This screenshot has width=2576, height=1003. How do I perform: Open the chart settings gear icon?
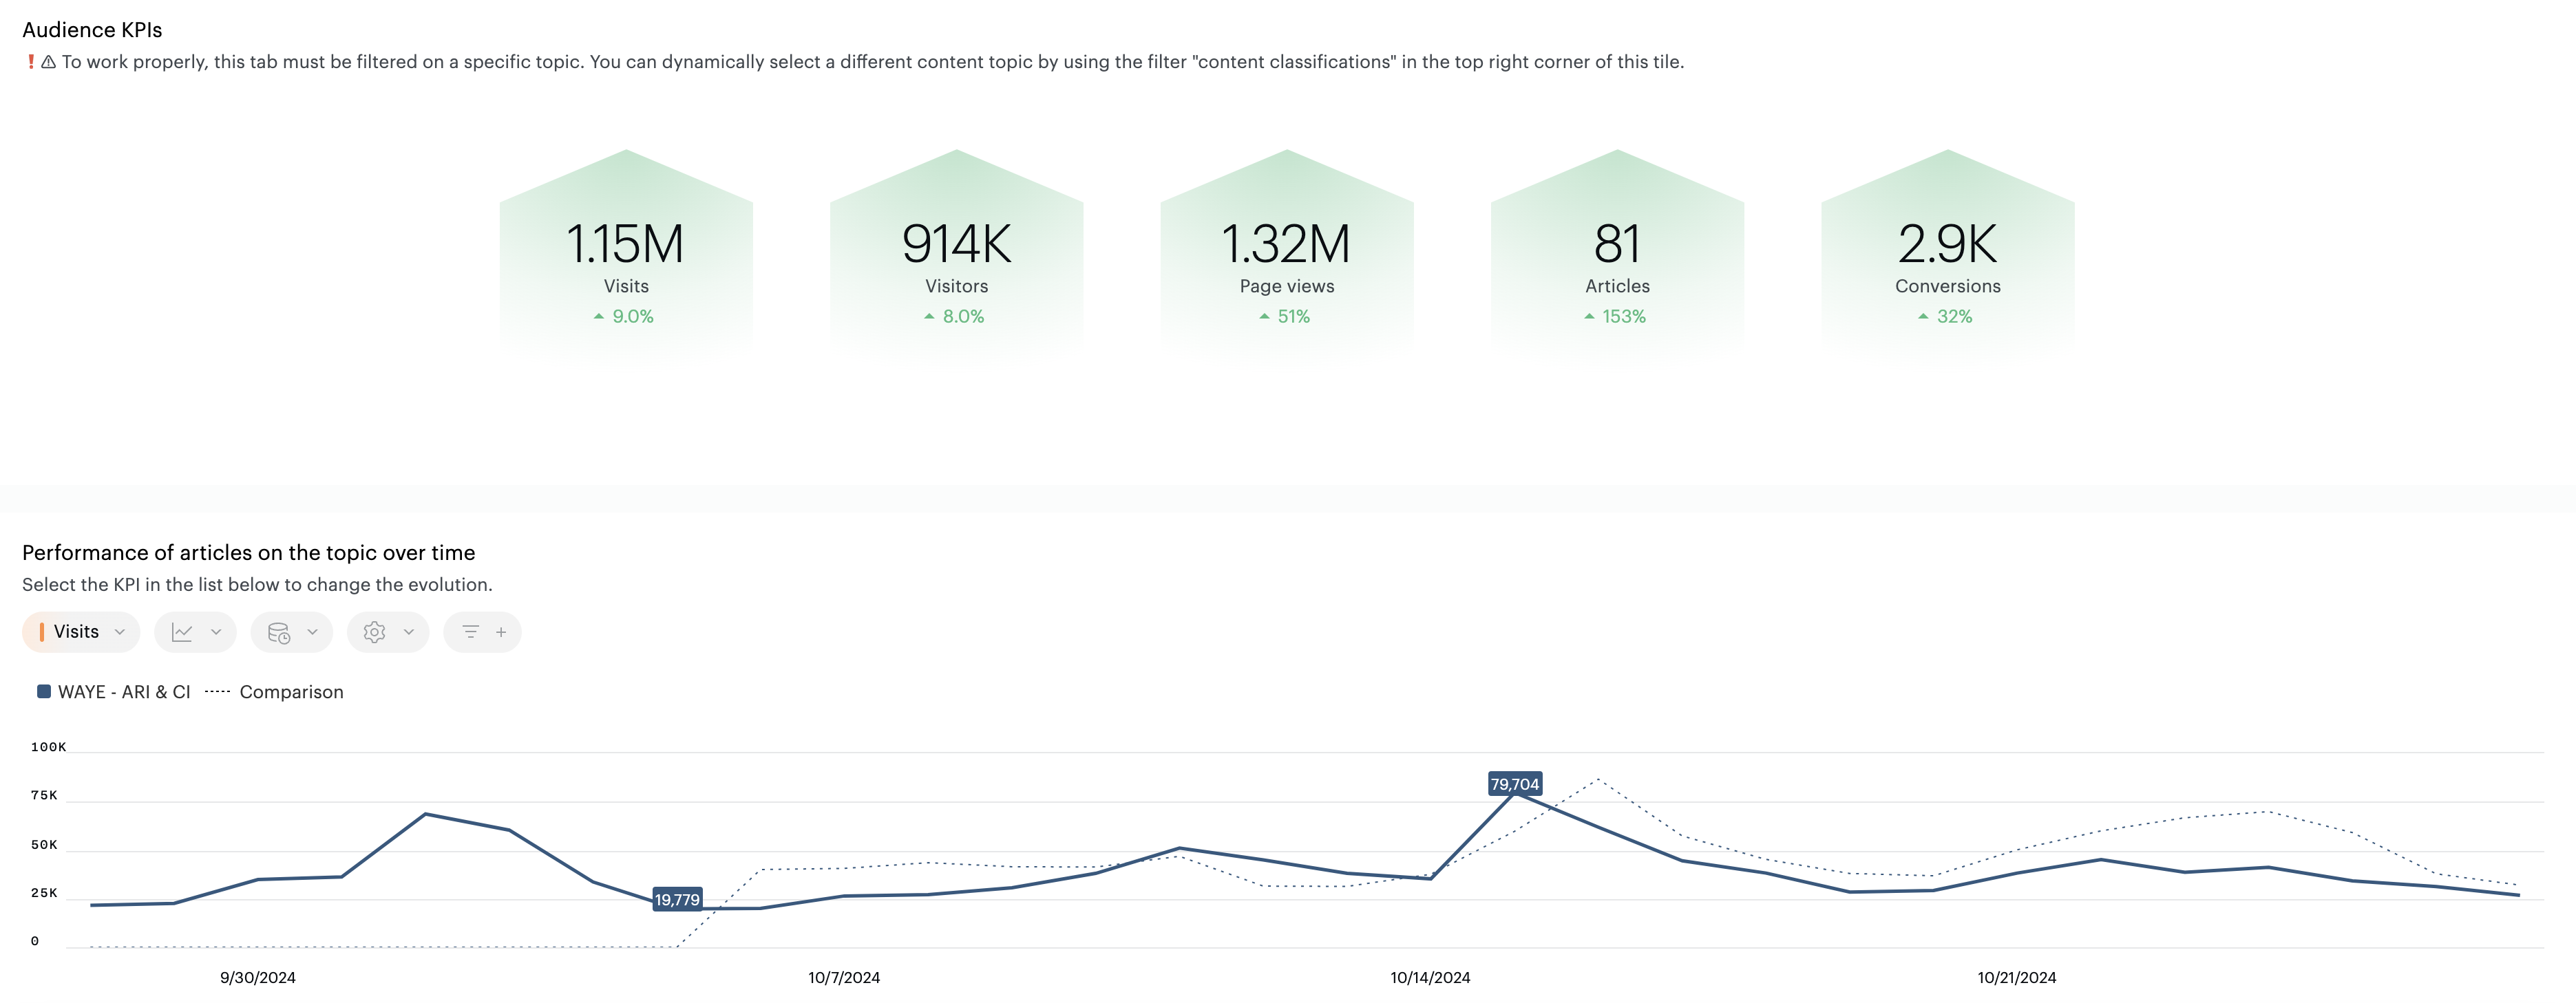click(x=375, y=632)
